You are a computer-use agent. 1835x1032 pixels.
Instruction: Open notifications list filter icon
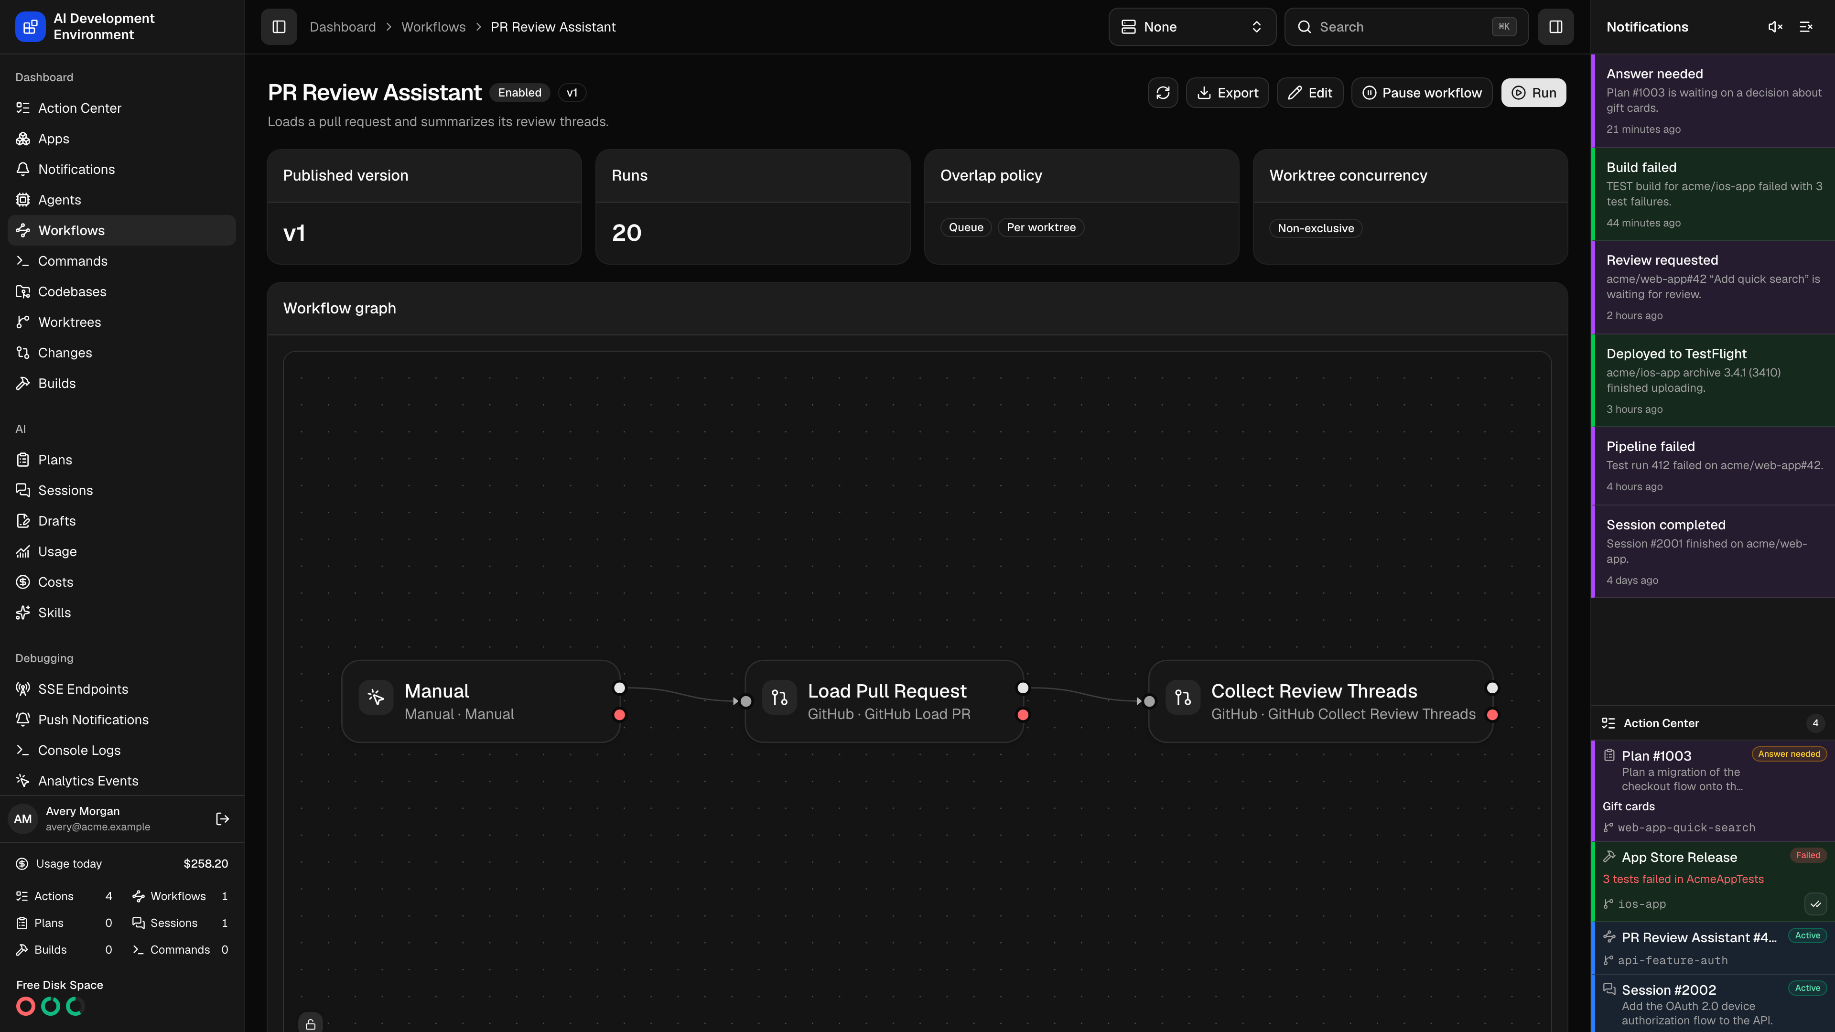(x=1806, y=27)
